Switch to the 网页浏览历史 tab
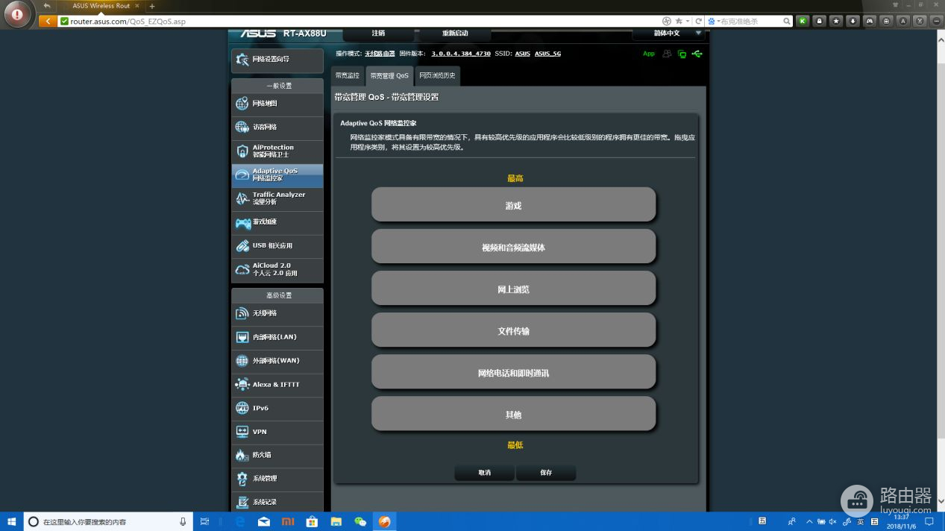Screen dimensions: 945x531 437,75
